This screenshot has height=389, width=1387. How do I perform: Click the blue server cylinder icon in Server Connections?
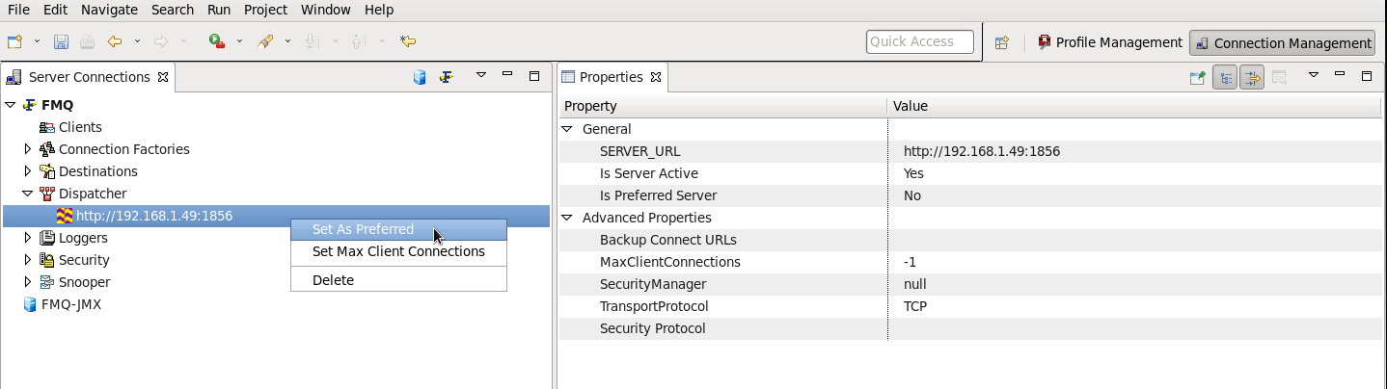point(420,77)
